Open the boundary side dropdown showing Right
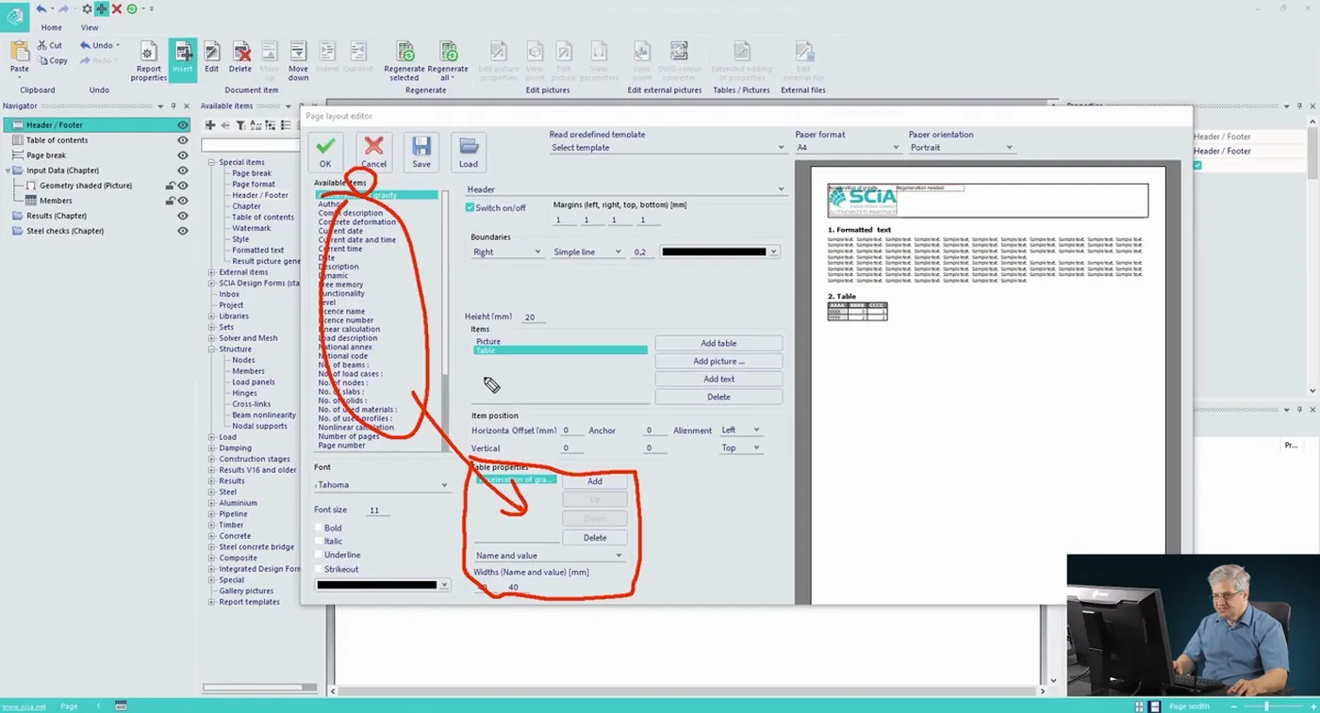Image resolution: width=1320 pixels, height=713 pixels. (x=506, y=252)
